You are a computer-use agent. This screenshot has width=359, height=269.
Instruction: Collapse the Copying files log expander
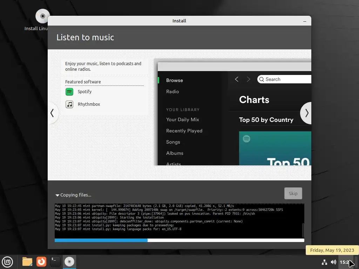[x=57, y=195]
